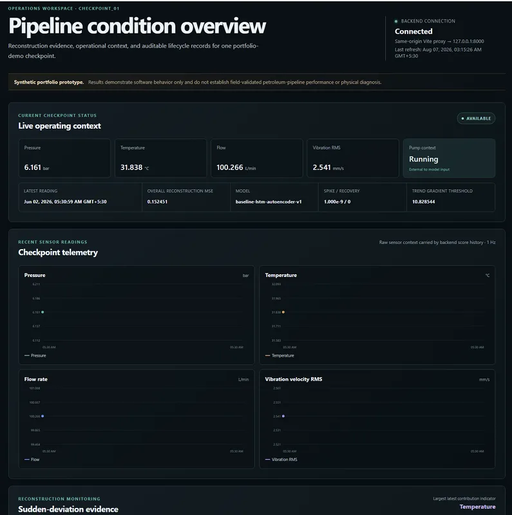Image resolution: width=512 pixels, height=515 pixels.
Task: Click model name 'baseline-lstm-autoencoder-v1'
Action: [x=269, y=201]
